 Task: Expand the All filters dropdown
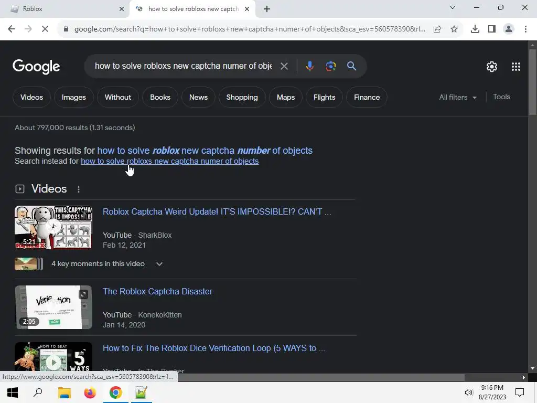tap(458, 97)
